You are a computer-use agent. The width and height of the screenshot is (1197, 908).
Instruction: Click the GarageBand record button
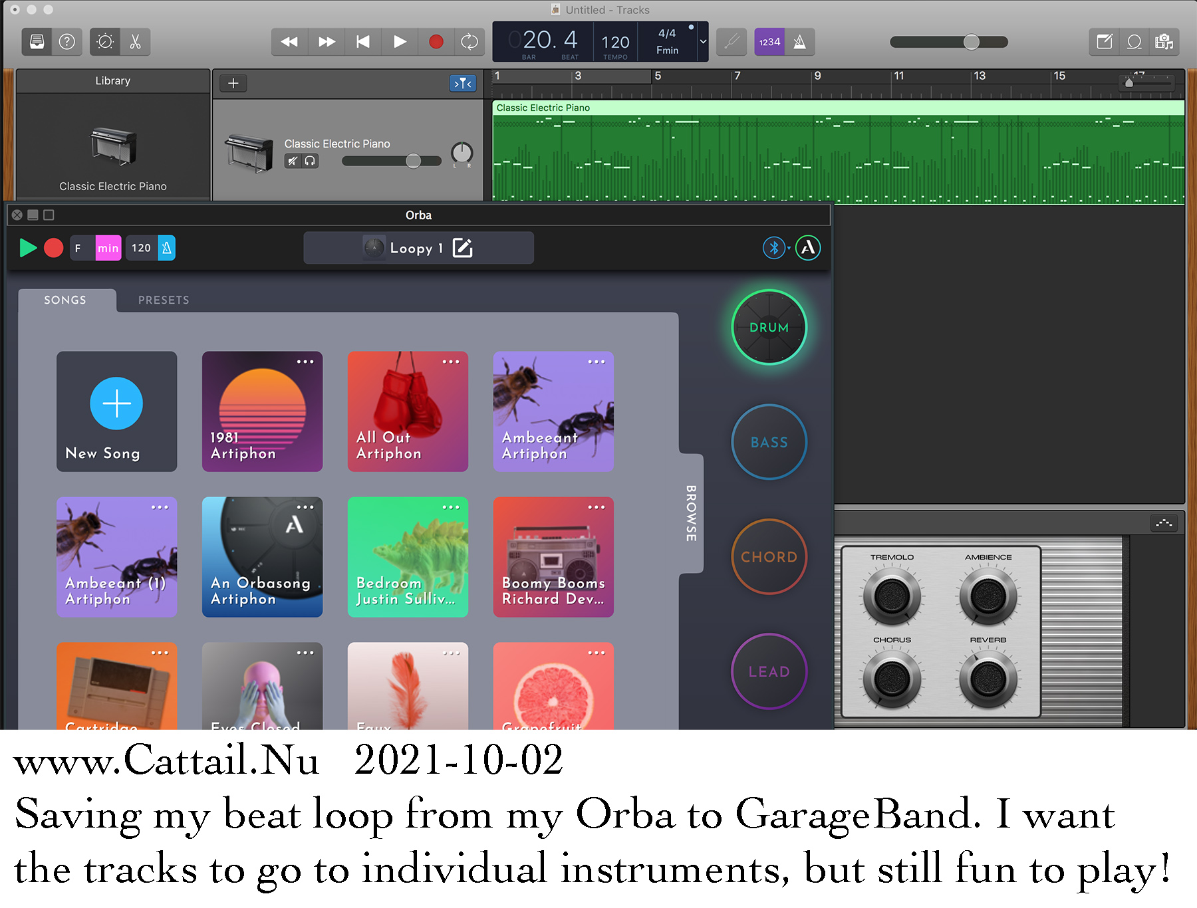436,42
